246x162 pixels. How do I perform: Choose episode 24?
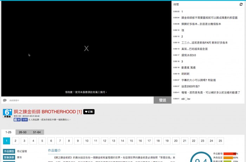[x=212, y=141]
